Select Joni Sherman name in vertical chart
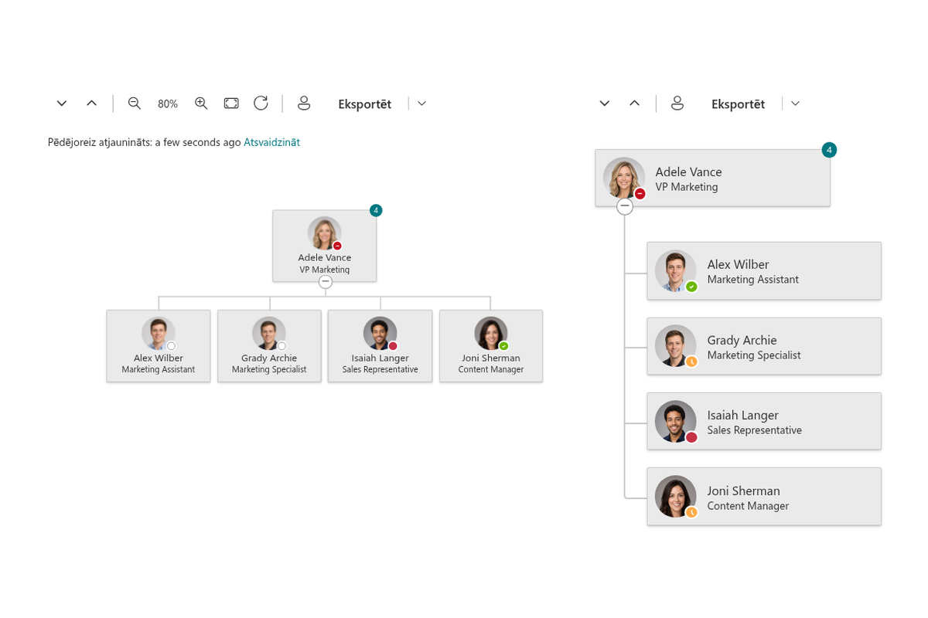The width and height of the screenshot is (928, 618). point(743,491)
